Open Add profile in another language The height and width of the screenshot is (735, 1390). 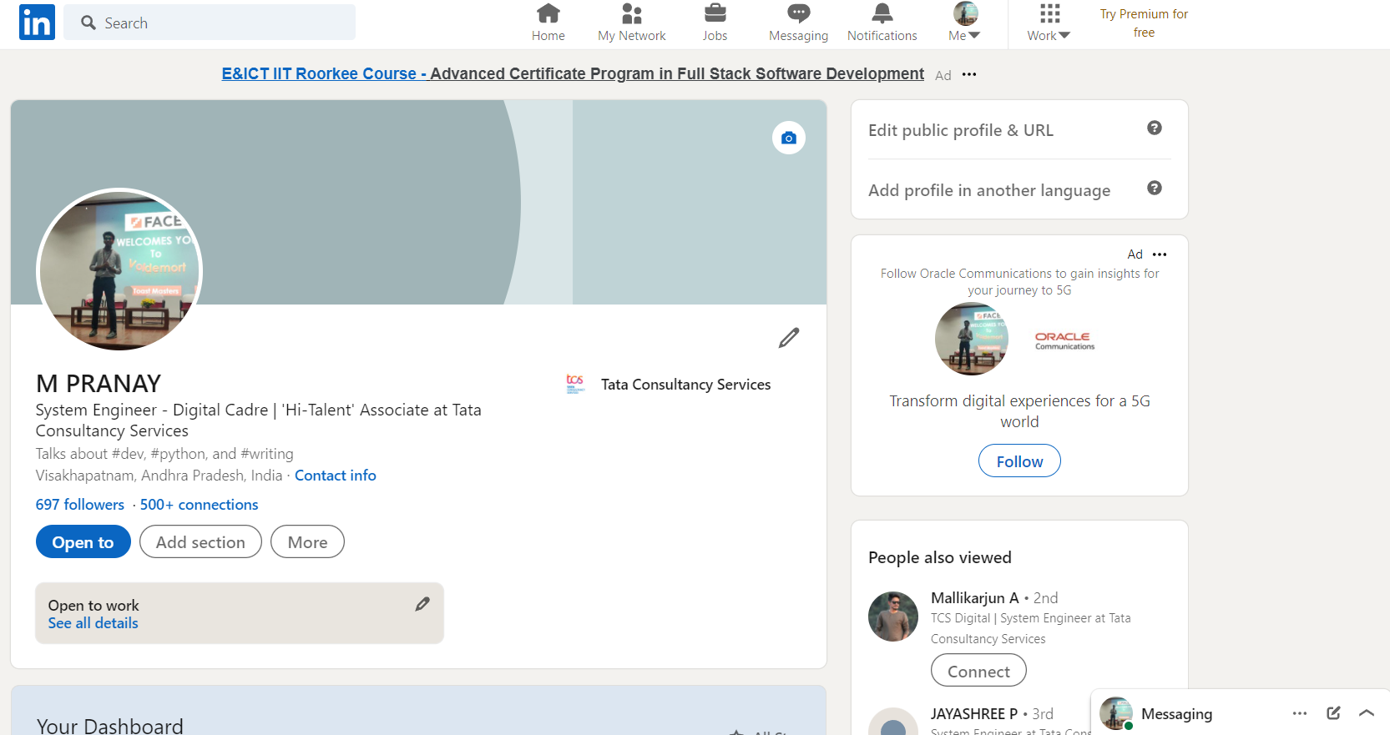tap(989, 190)
